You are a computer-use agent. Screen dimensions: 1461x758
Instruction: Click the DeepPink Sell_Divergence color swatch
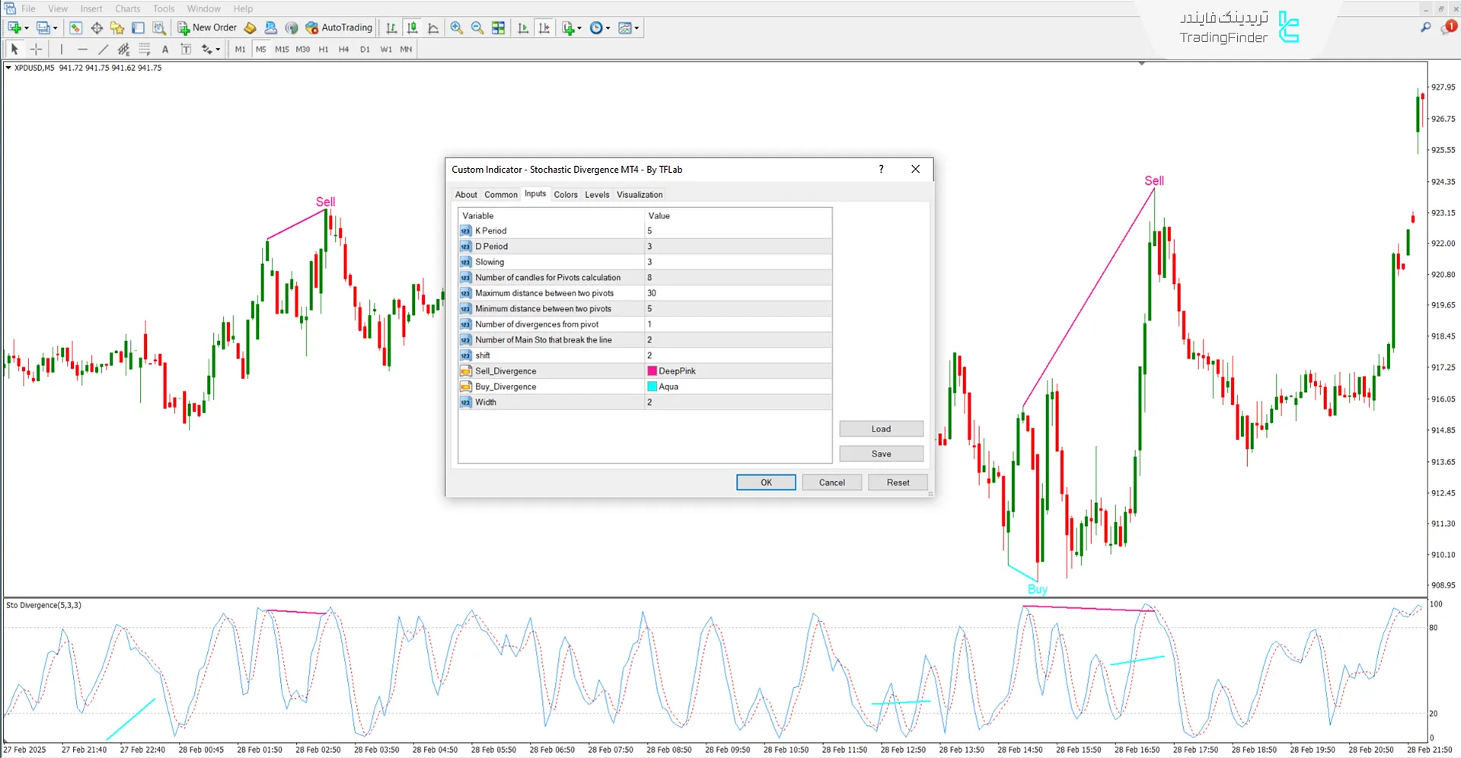tap(652, 371)
